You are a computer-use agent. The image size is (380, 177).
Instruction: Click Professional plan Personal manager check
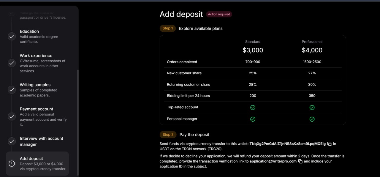[312, 119]
